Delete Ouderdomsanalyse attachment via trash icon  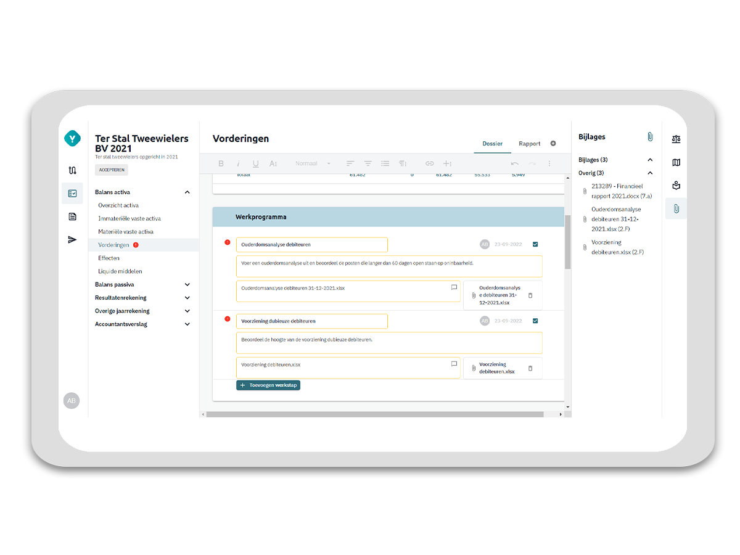click(530, 295)
